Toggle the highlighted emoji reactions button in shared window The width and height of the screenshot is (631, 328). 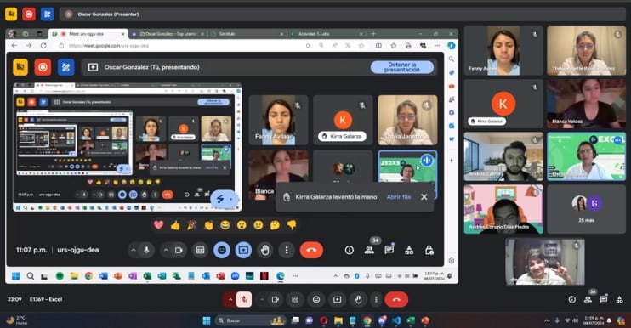[x=222, y=250]
